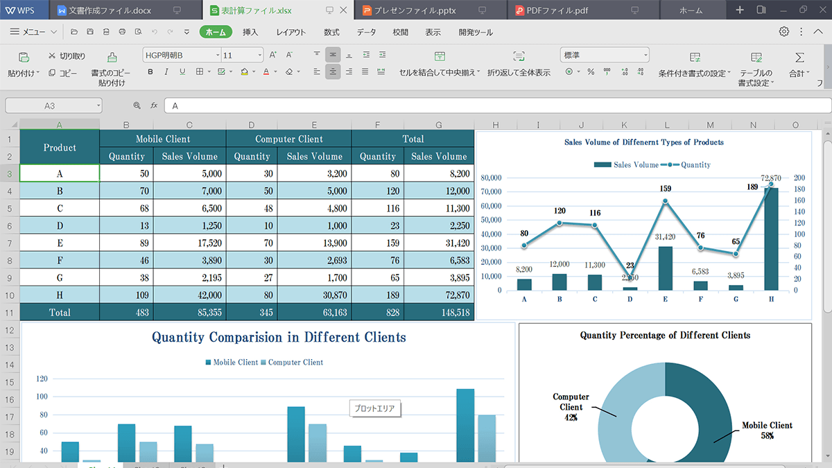Click the save icon in quick access bar
The image size is (832, 468).
90,32
